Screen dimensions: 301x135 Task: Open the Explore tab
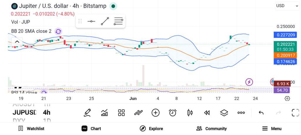coord(151,129)
